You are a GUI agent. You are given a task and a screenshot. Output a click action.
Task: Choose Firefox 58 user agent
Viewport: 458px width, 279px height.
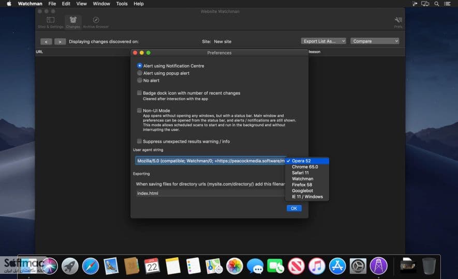307,184
